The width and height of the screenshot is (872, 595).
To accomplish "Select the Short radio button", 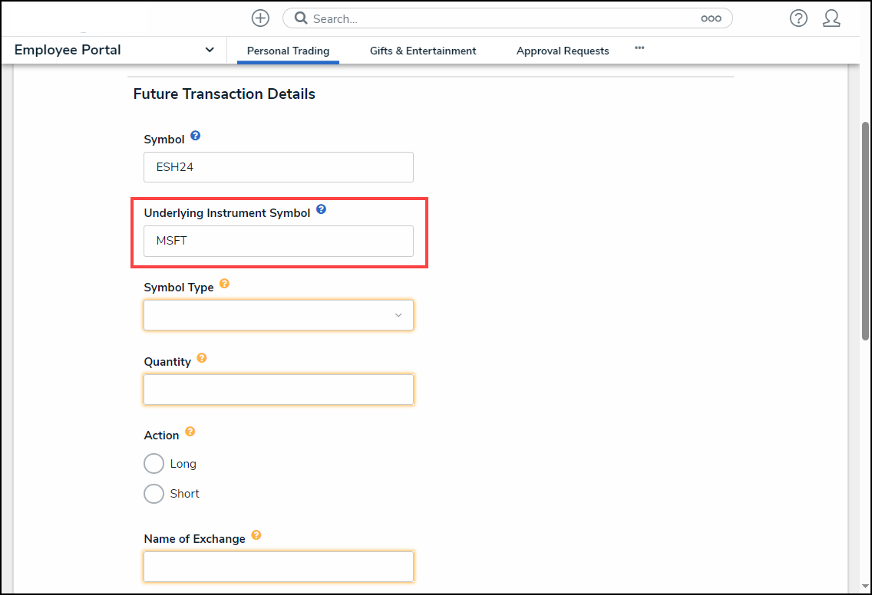I will (x=154, y=494).
